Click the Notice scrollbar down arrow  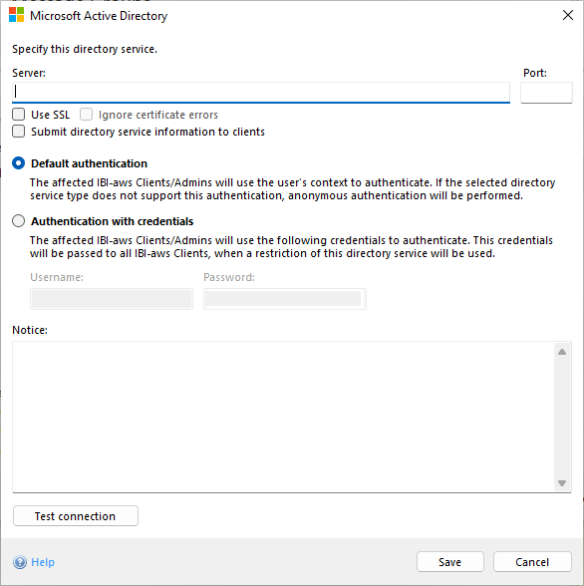562,482
